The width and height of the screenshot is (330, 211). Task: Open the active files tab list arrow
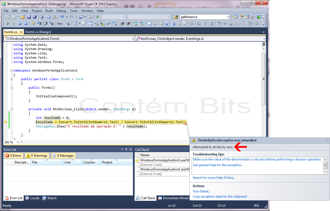coord(263,32)
